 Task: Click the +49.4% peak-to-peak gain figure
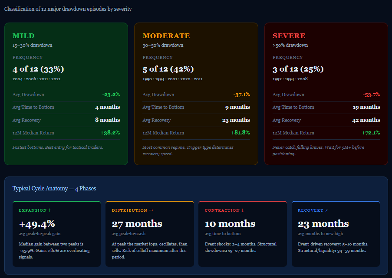(x=37, y=224)
